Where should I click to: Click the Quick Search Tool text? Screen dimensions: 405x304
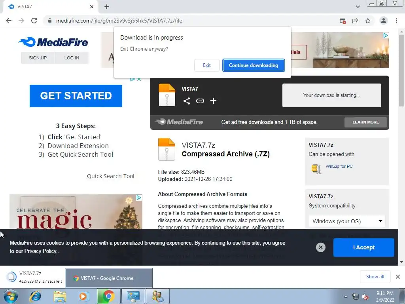point(111,176)
